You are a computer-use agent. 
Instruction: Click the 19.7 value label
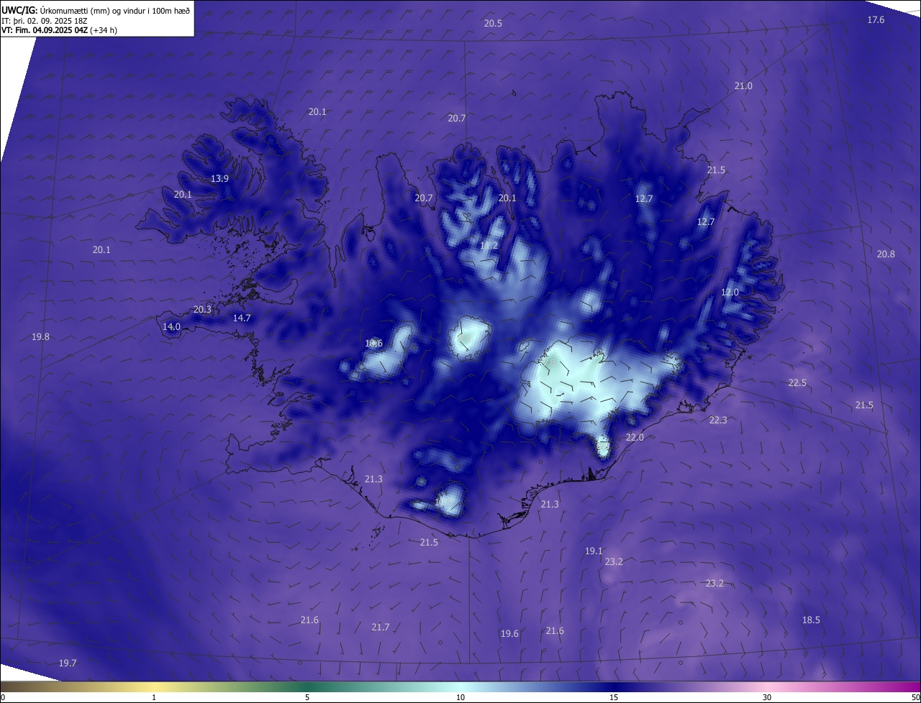[68, 663]
